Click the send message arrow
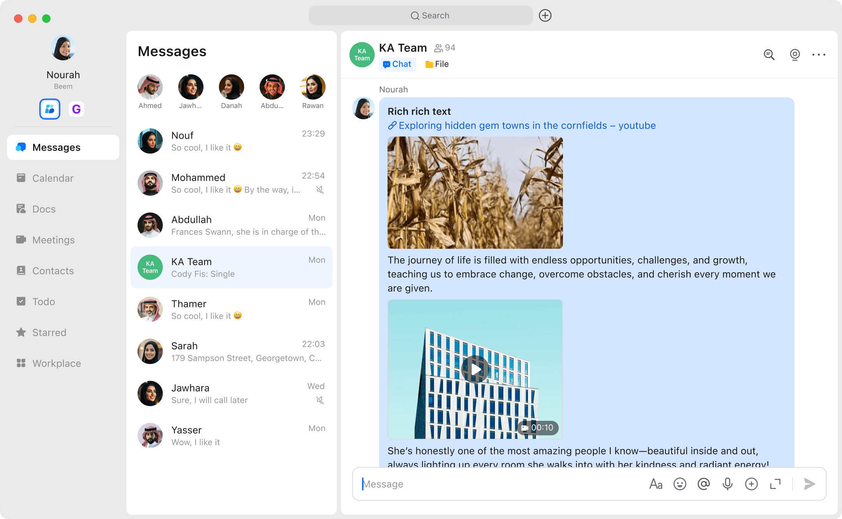This screenshot has width=842, height=519. click(810, 484)
